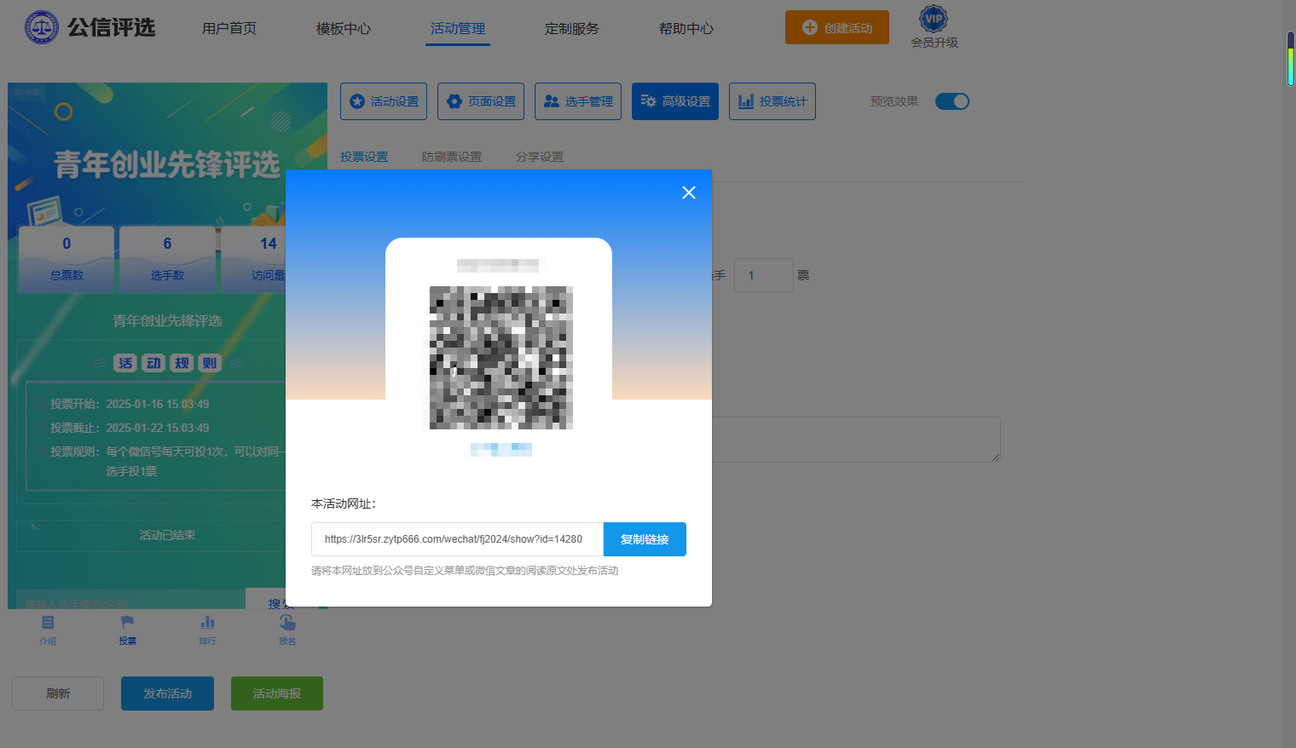Copy the activity link
1296x748 pixels.
tap(645, 539)
